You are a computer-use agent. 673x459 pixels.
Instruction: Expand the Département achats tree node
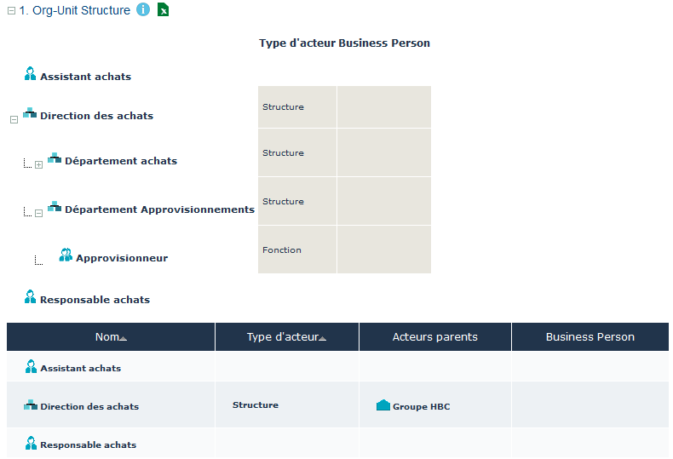(38, 164)
